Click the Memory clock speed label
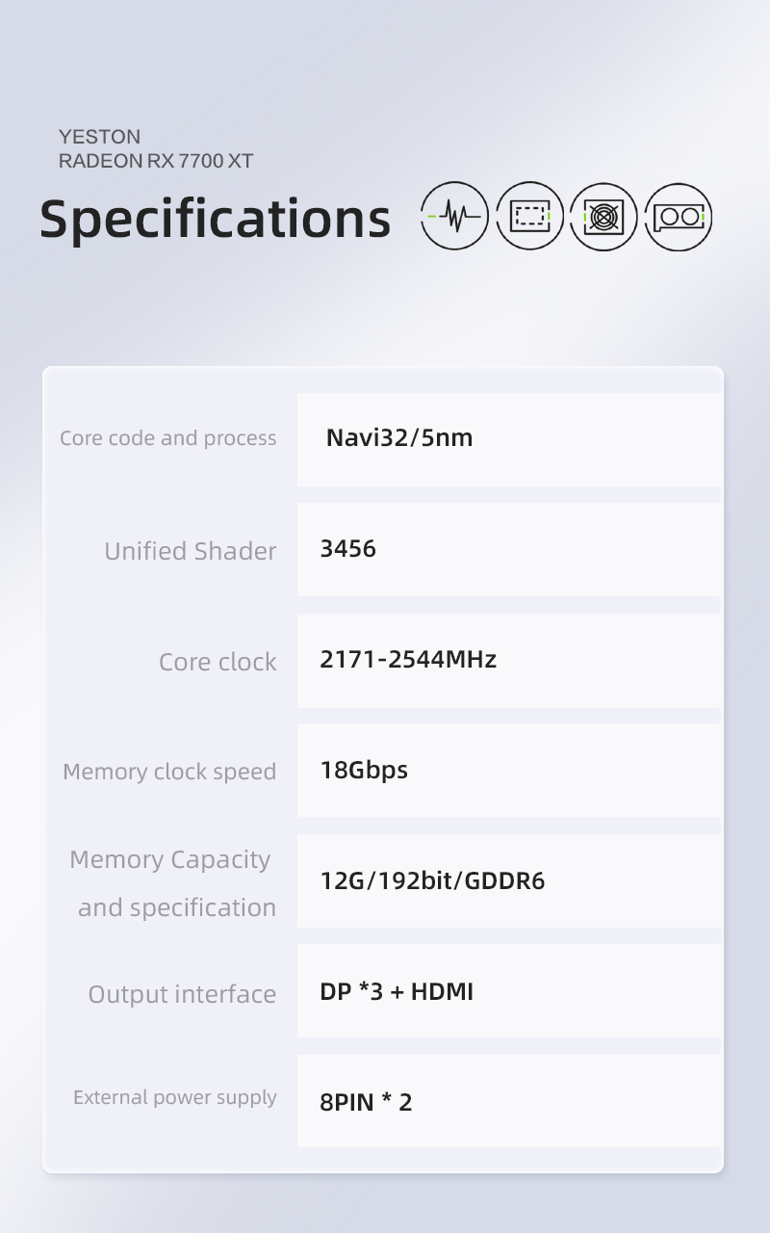 pos(169,772)
